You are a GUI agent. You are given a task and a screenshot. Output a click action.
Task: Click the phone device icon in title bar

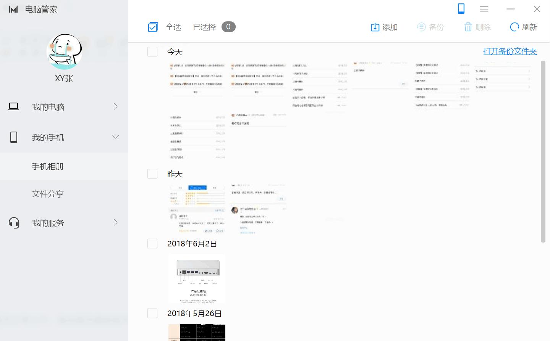[x=461, y=9]
